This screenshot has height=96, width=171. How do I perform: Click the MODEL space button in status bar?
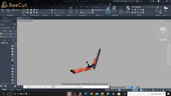pos(107,90)
